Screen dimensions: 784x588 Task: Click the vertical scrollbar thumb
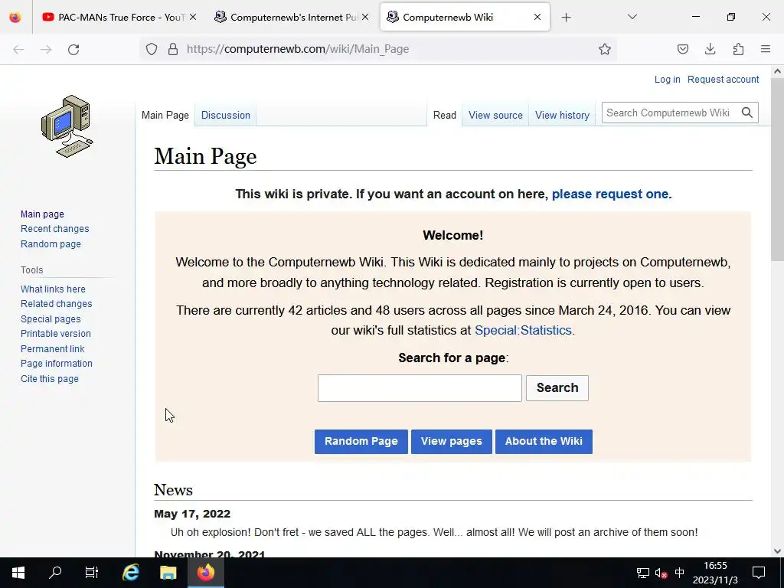pyautogui.click(x=778, y=169)
